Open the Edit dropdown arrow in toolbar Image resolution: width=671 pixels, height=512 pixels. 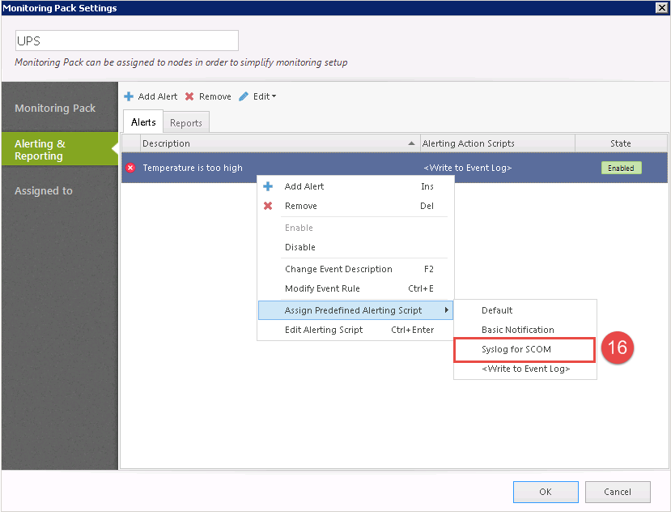(274, 96)
